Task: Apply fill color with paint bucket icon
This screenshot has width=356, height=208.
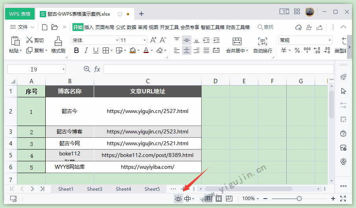Action: (133, 50)
